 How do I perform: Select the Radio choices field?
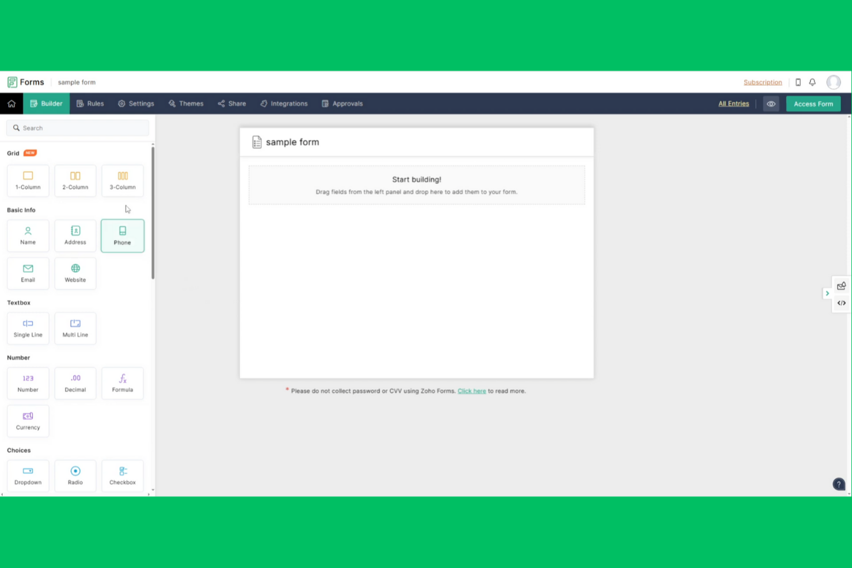click(75, 475)
